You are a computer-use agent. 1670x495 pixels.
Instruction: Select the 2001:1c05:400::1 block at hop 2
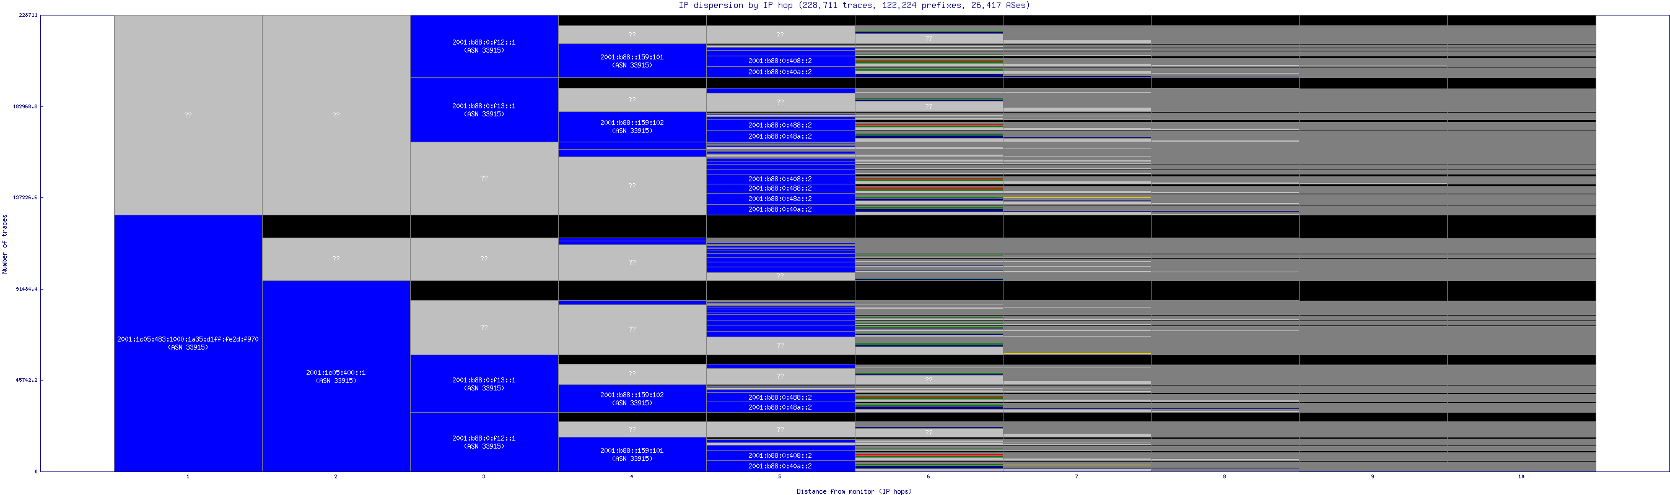(x=336, y=376)
